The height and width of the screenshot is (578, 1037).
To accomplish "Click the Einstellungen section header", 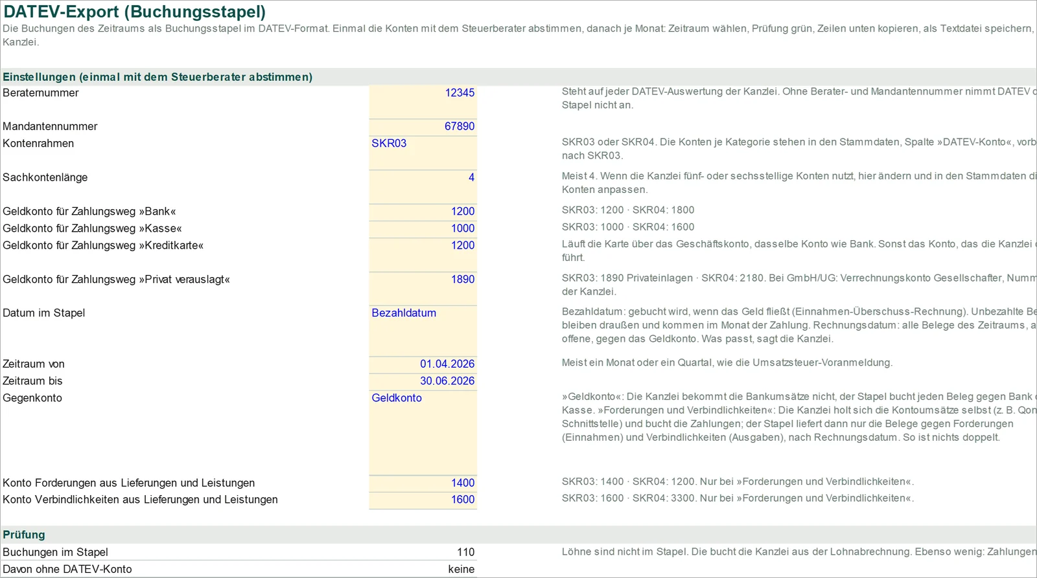I will [157, 77].
